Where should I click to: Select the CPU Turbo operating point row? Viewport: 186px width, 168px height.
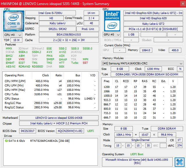pos(50,94)
